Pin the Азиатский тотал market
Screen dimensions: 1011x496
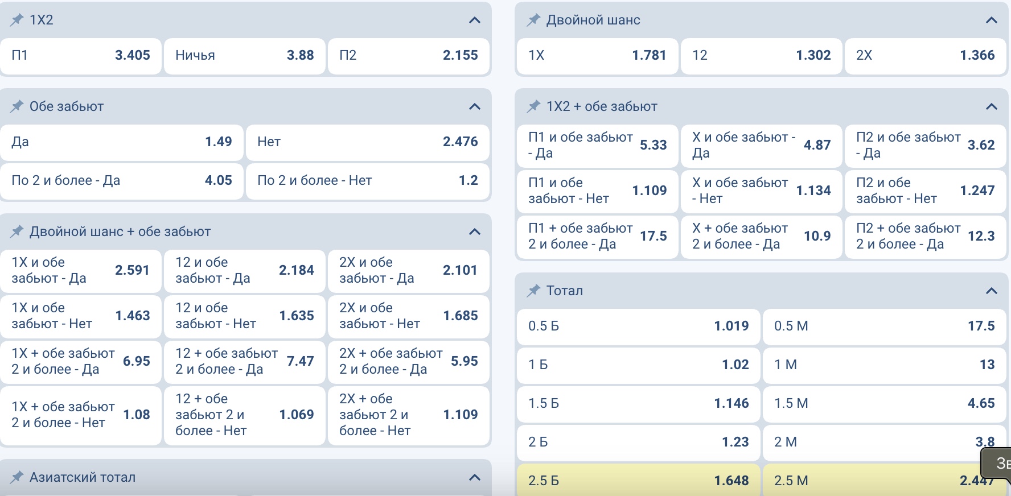pos(17,477)
